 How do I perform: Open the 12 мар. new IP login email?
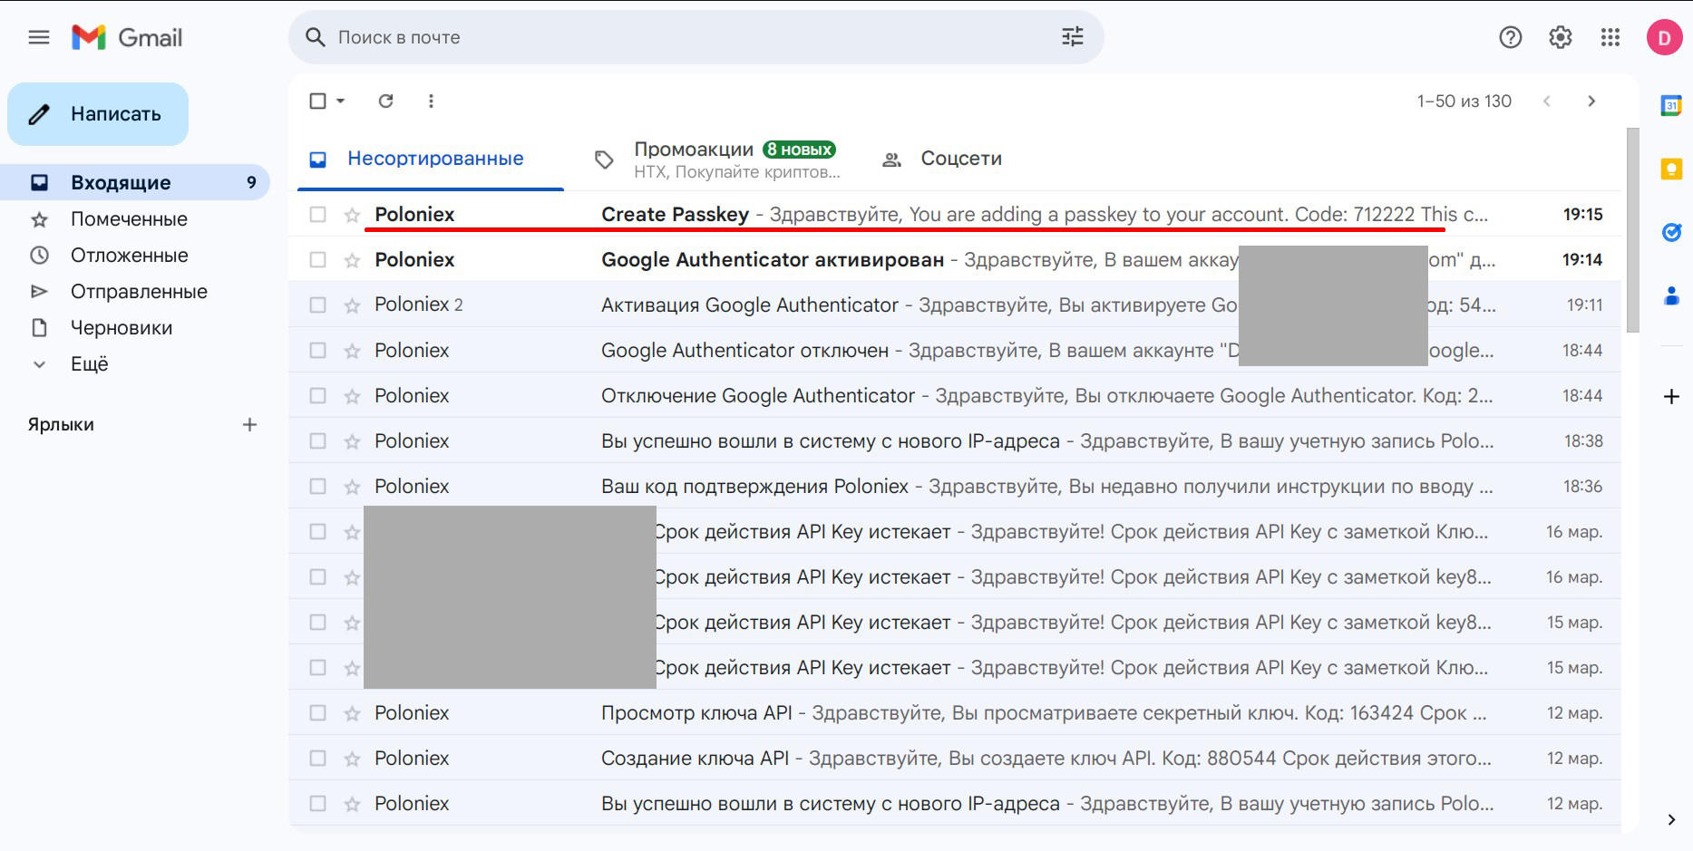tap(955, 804)
